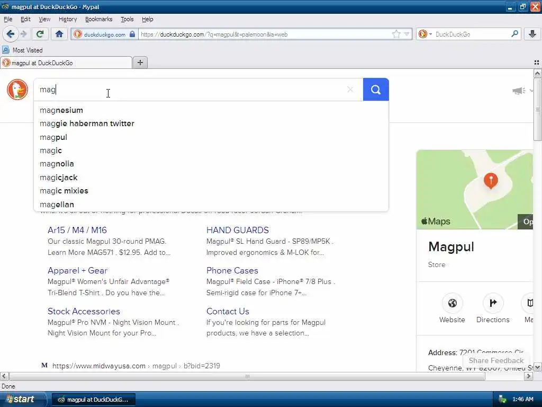Image resolution: width=542 pixels, height=407 pixels.
Task: Open the Most Visited bookmarks folder
Action: click(x=23, y=50)
